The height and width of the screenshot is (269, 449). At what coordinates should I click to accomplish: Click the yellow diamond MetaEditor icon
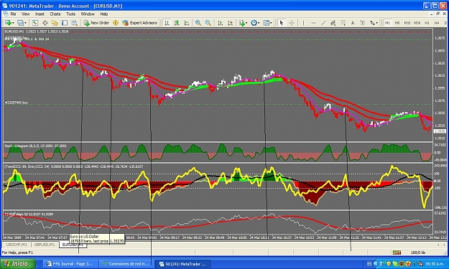116,23
